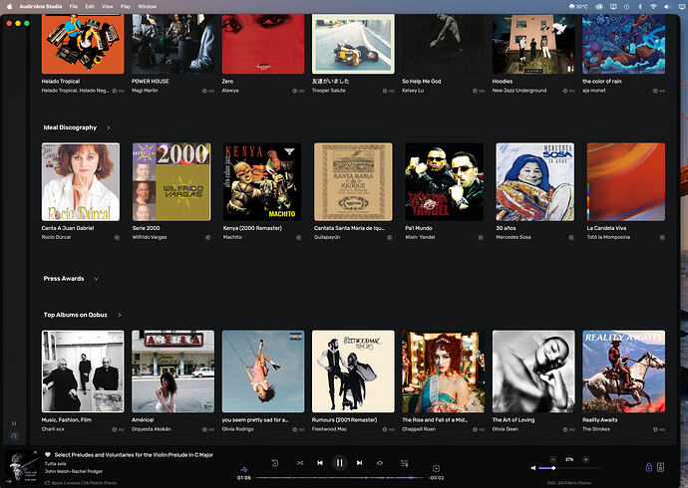Open the Kenya Machito album cover

tap(262, 182)
